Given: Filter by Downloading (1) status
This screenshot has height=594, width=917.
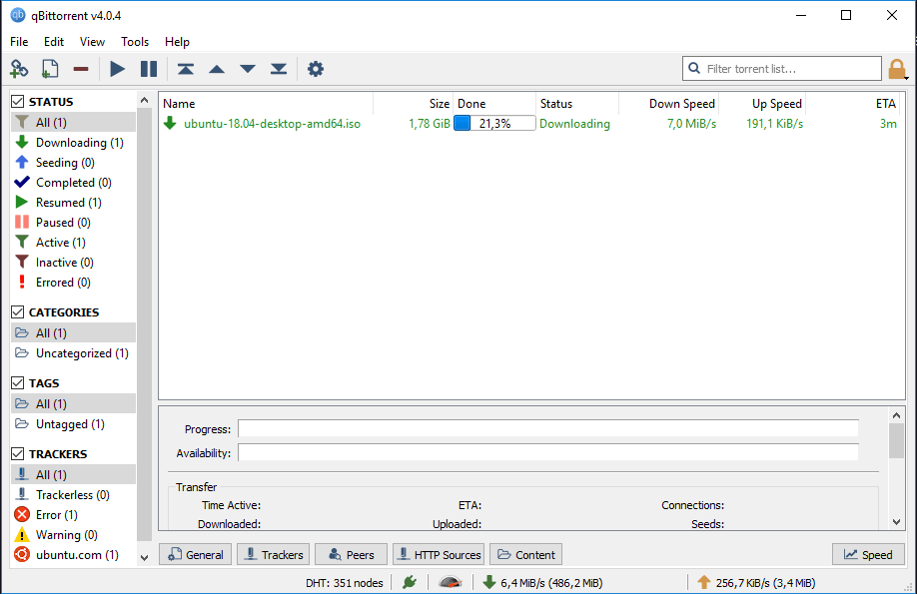Looking at the screenshot, I should (x=73, y=142).
